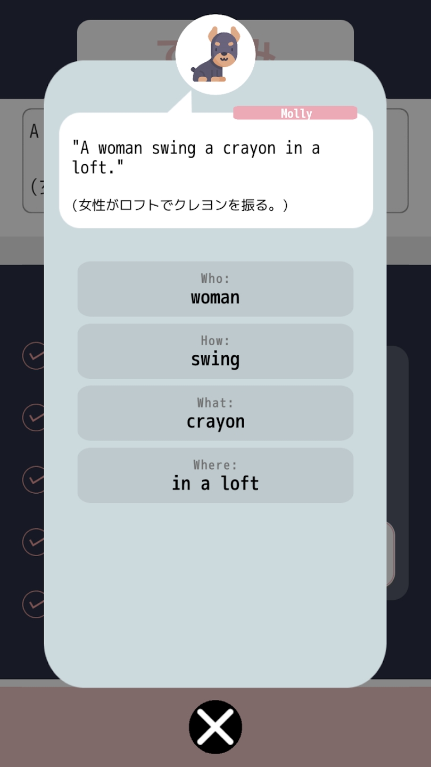This screenshot has height=767, width=431.
Task: Close the popup with the X icon
Action: [215, 727]
